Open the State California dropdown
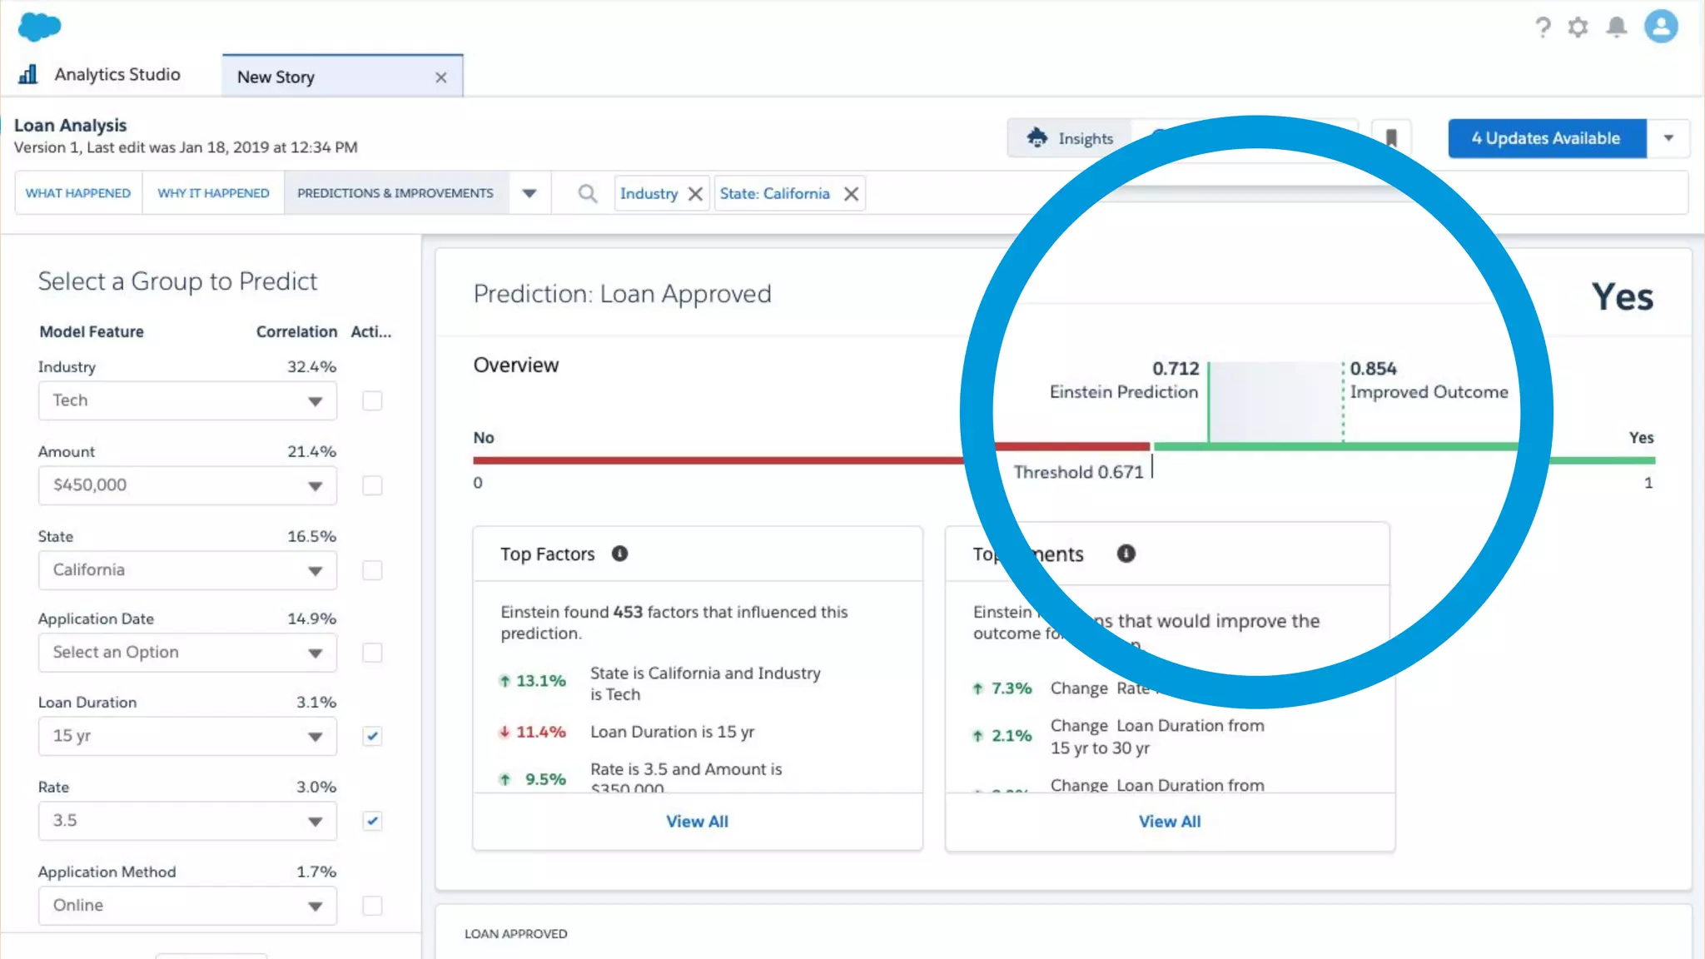Image resolution: width=1705 pixels, height=959 pixels. [x=187, y=570]
